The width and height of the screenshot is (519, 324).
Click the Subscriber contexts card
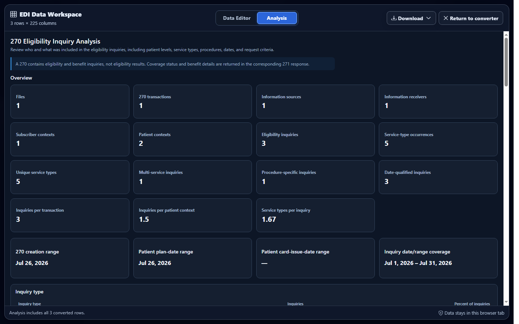click(x=70, y=139)
